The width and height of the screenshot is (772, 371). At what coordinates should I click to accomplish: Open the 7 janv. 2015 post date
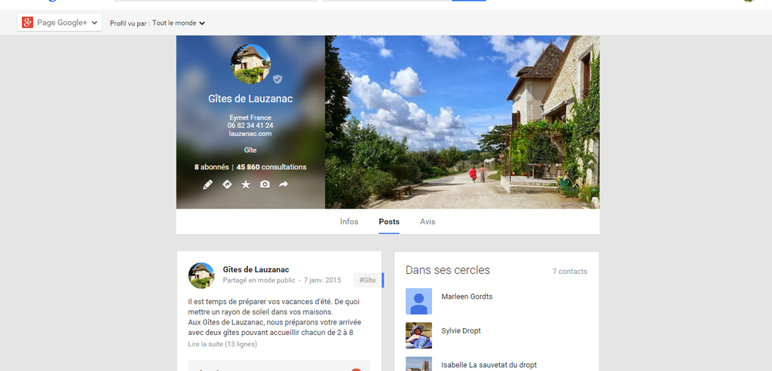point(322,280)
